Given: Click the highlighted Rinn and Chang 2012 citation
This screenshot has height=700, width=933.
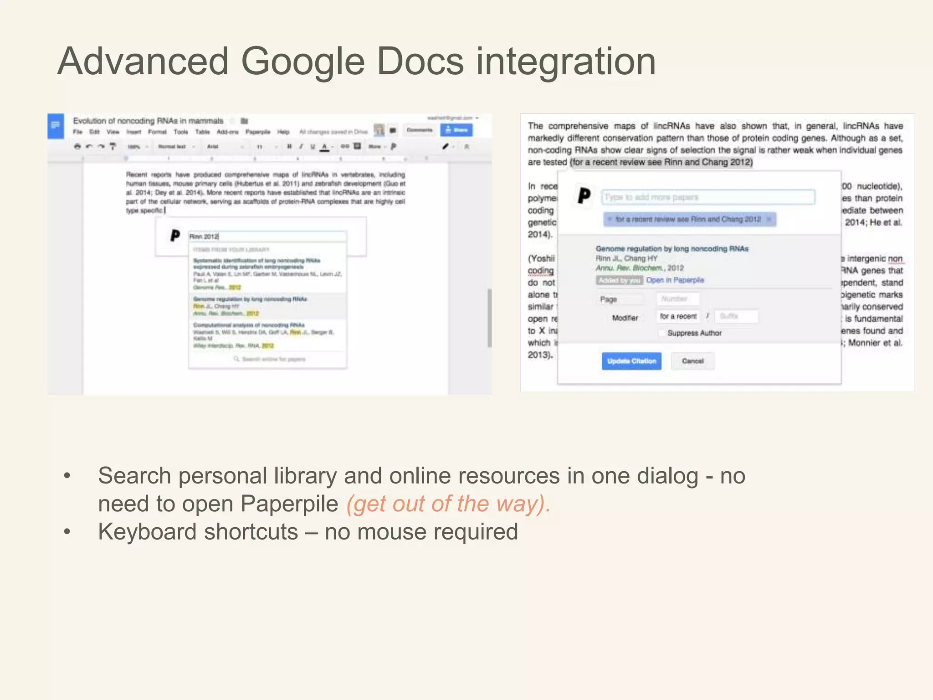Looking at the screenshot, I should click(661, 162).
